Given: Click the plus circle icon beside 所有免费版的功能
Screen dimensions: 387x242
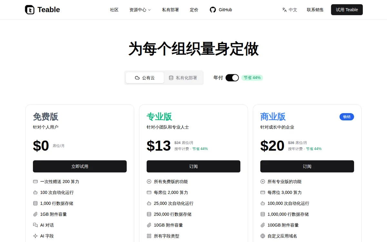Looking at the screenshot, I should tap(149, 182).
